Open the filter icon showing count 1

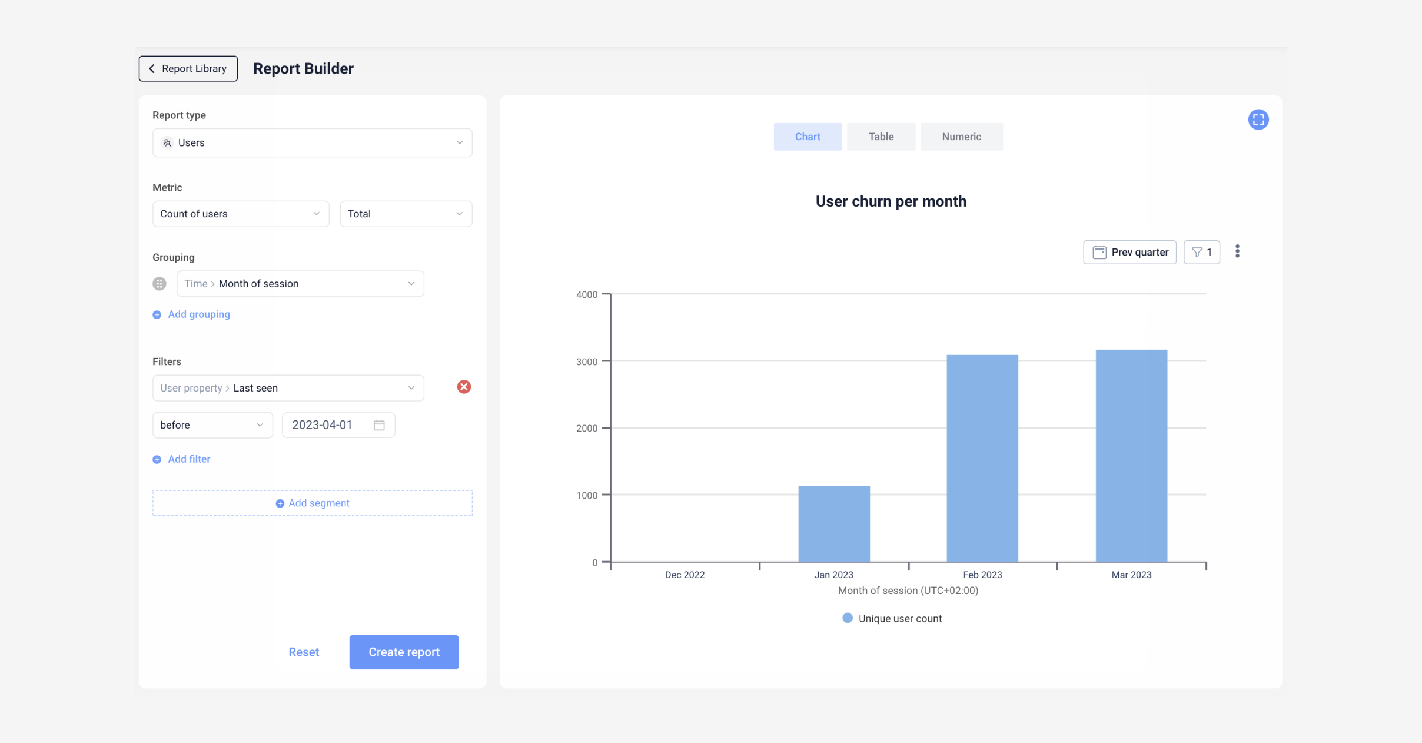click(x=1202, y=252)
